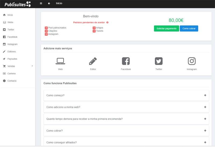
Task: Click info icon next to Pedidos pendentes
Action: [x=107, y=22]
